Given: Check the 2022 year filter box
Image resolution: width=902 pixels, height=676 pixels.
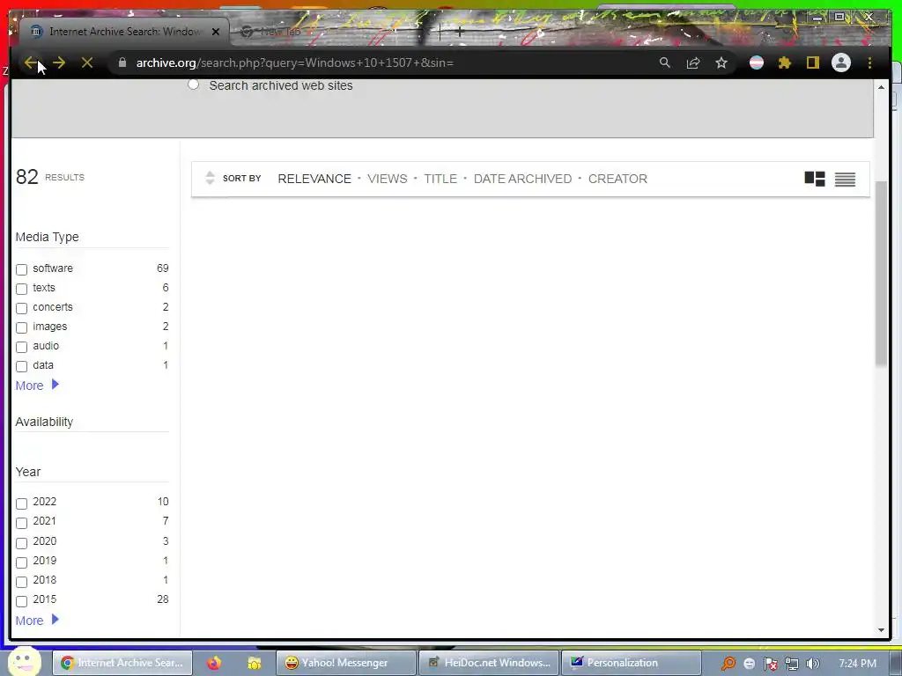Looking at the screenshot, I should tap(21, 503).
